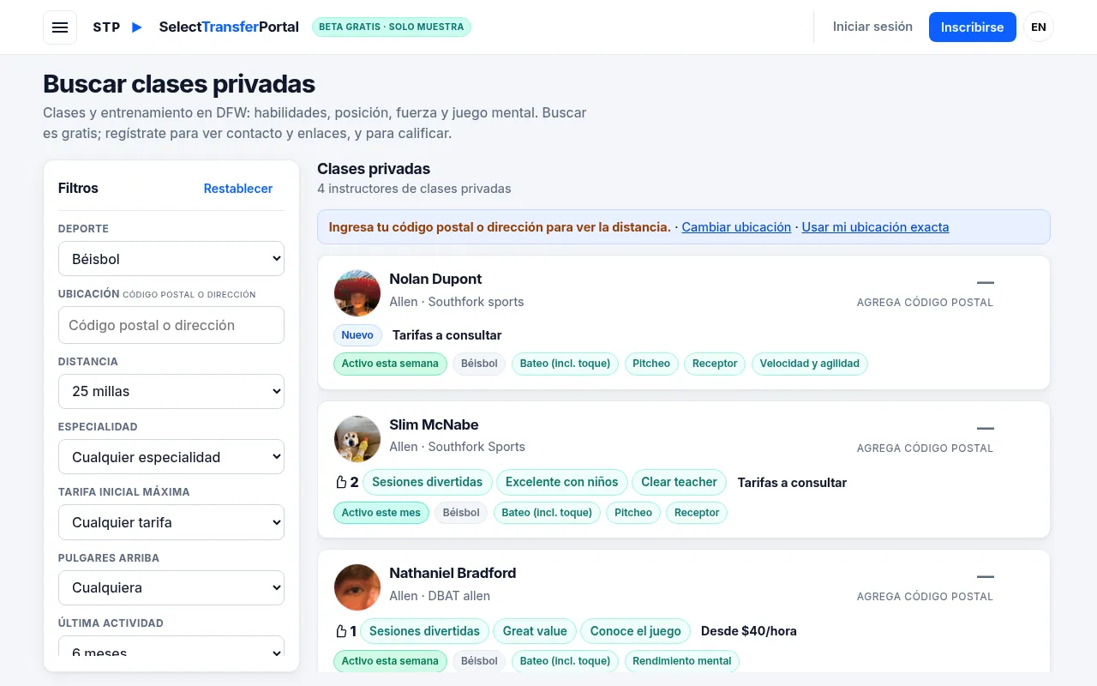Click the Great value tag

click(535, 631)
